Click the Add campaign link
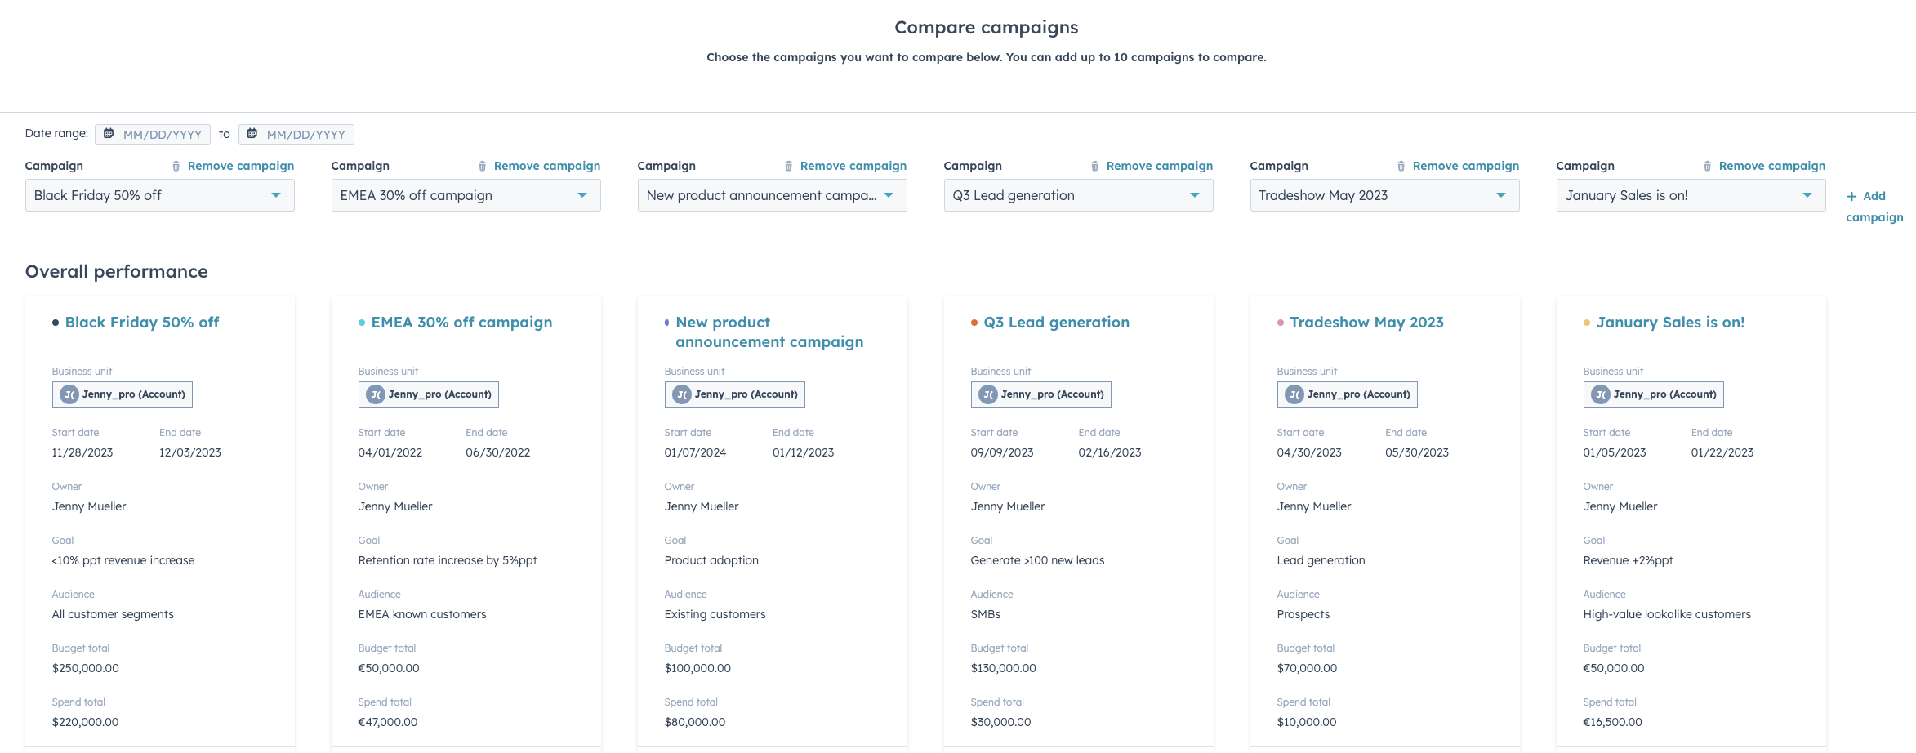This screenshot has height=753, width=1916. pyautogui.click(x=1874, y=207)
